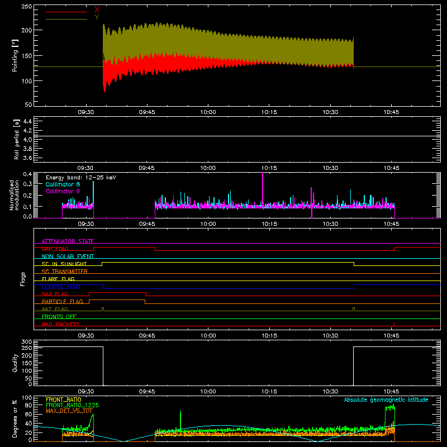
Task: Click the Collimator 9 legend label
Action: click(x=63, y=191)
